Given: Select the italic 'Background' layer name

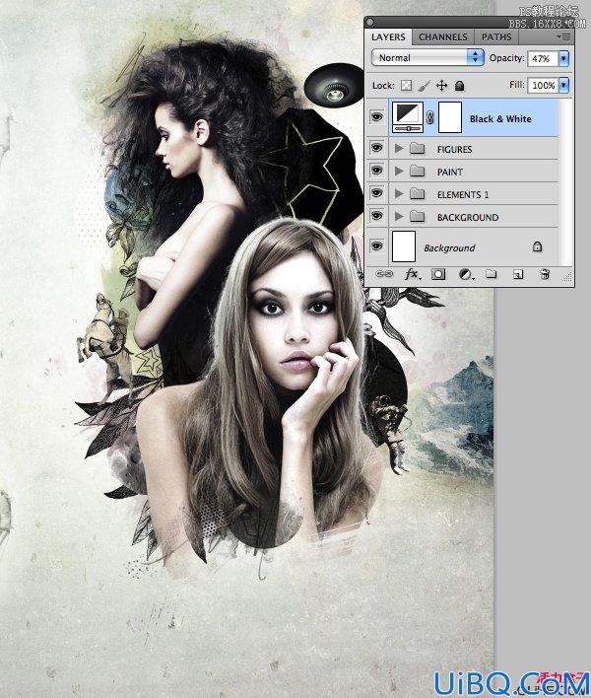Looking at the screenshot, I should (449, 248).
